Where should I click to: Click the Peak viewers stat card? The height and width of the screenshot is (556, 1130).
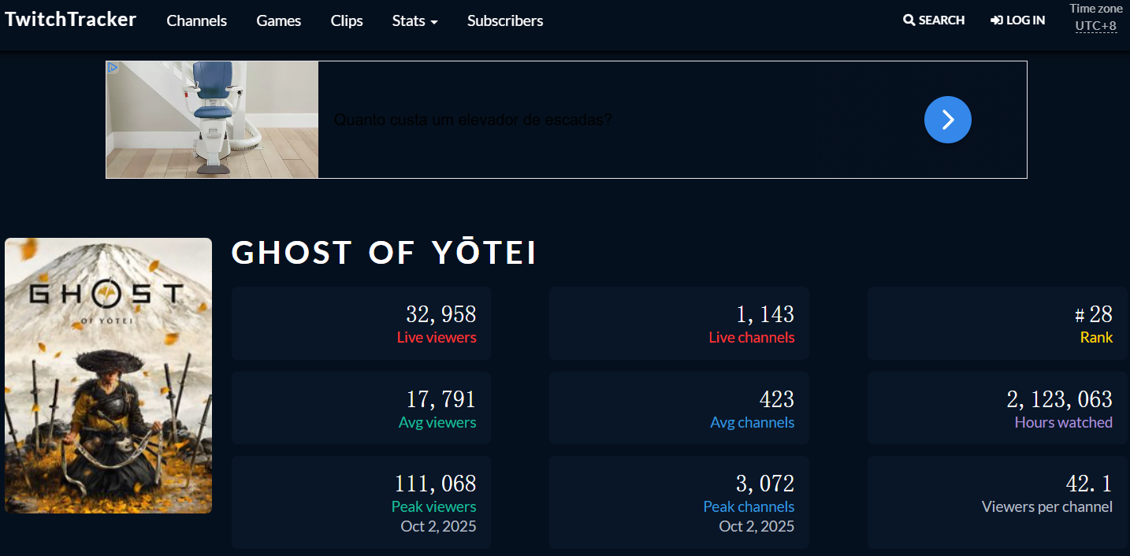[361, 502]
